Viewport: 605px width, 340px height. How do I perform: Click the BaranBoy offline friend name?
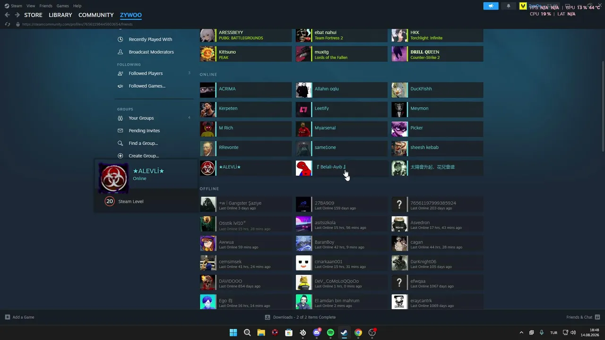324,242
